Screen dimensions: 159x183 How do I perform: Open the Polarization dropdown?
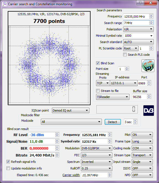pos(138,29)
